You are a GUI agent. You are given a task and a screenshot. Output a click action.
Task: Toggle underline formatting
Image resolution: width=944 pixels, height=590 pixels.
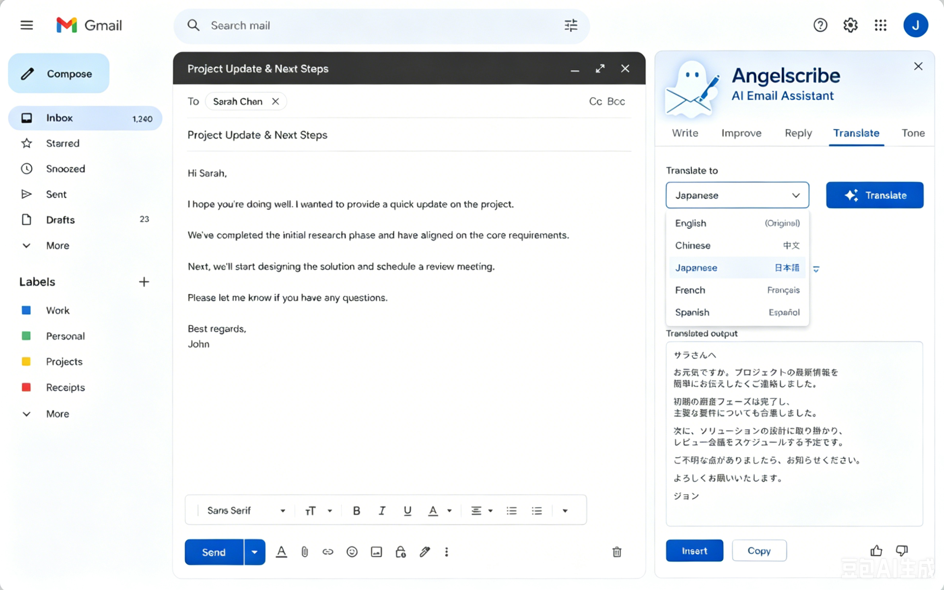click(407, 511)
